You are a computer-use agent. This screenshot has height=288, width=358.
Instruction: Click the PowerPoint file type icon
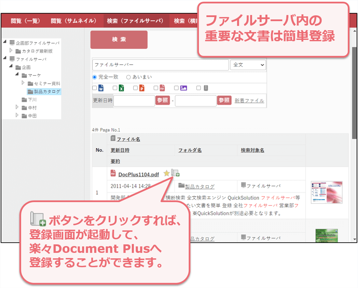[142, 88]
